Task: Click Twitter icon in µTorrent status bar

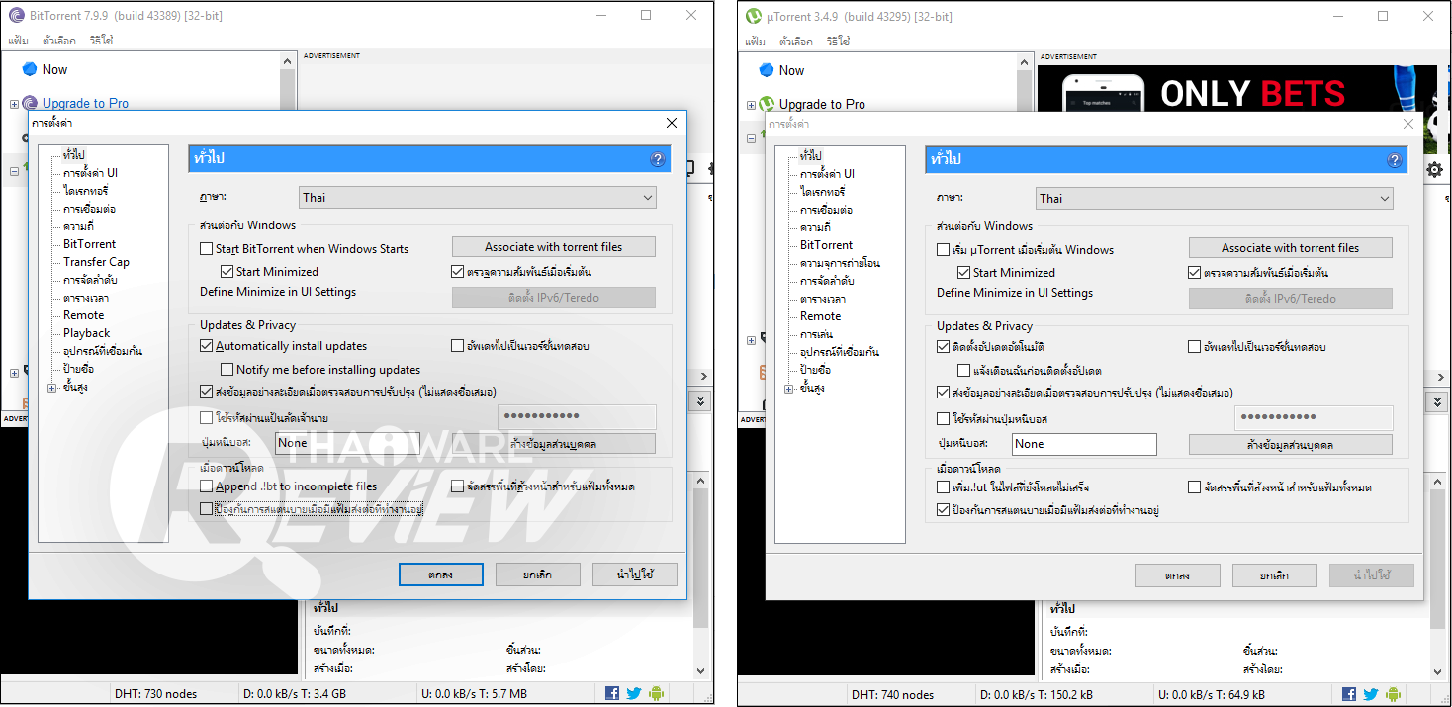Action: [x=1371, y=694]
